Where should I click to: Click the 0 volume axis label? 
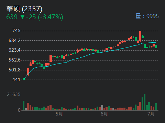[x=19, y=110]
